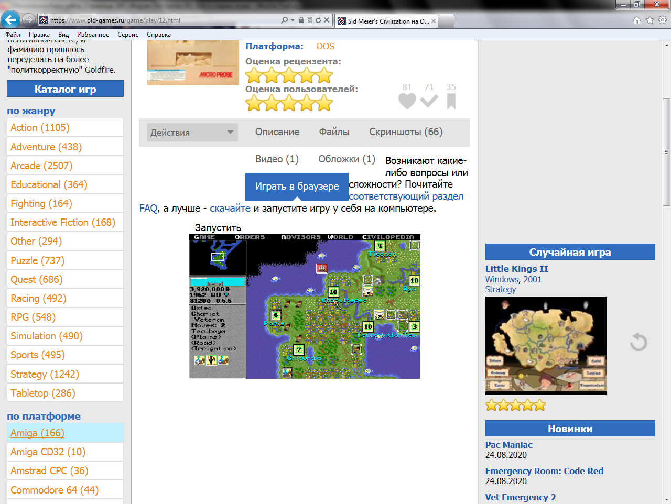Click the Little Kings II screenshot thumbnail

pyautogui.click(x=546, y=346)
